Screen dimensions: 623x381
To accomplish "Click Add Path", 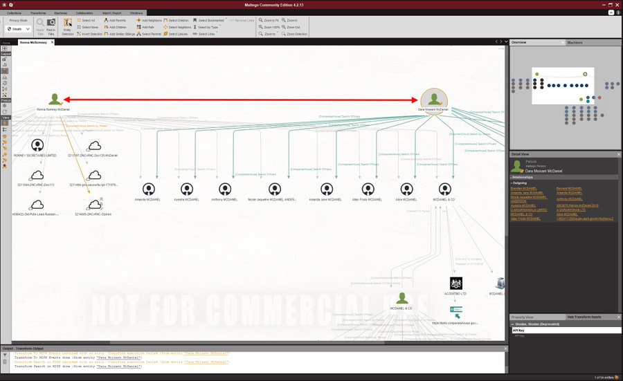I will tap(145, 27).
